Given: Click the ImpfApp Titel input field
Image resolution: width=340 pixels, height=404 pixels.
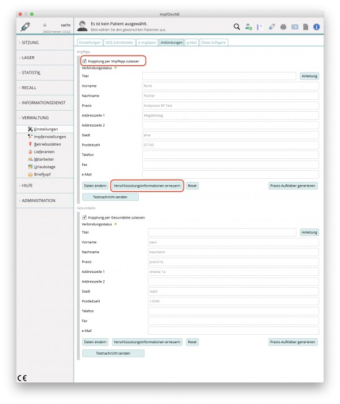Looking at the screenshot, I should pos(219,76).
